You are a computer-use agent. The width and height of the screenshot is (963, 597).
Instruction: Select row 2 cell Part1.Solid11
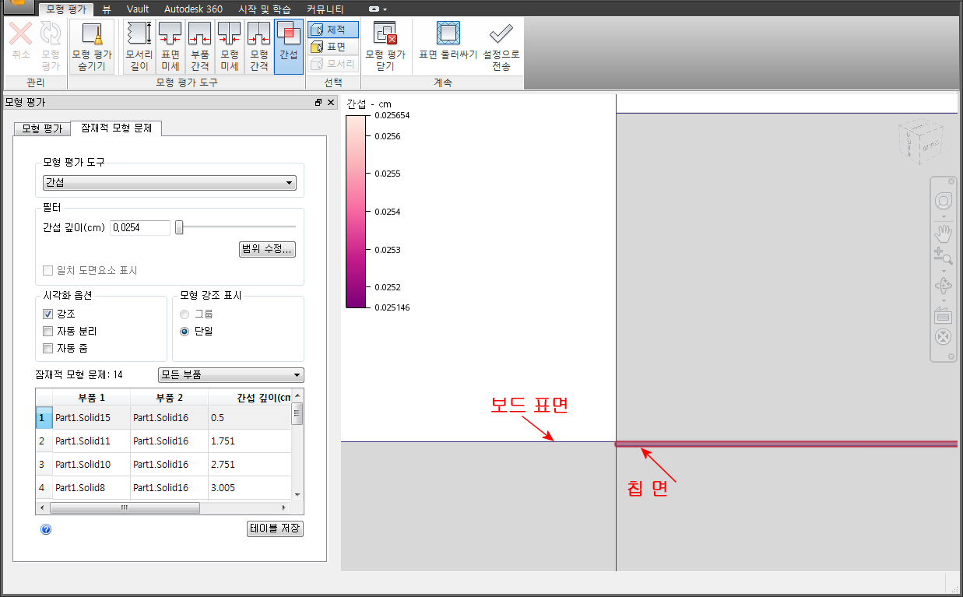coord(91,441)
